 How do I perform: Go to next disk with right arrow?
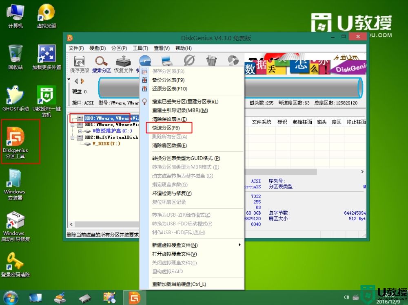82,81
